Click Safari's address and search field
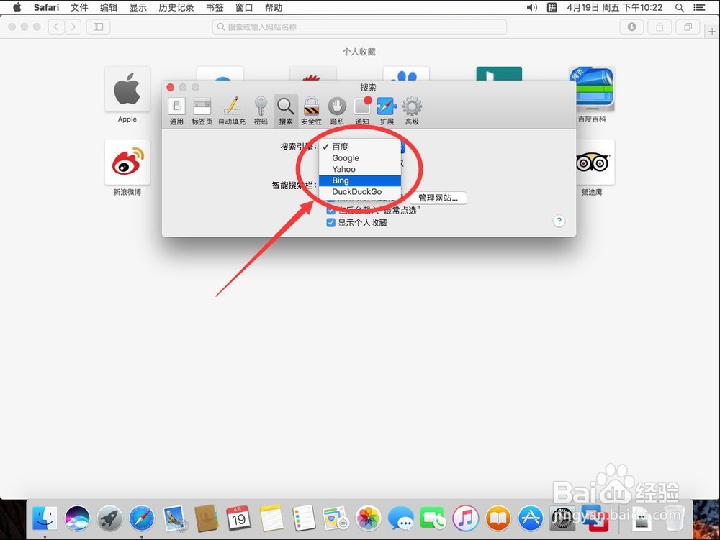Image resolution: width=720 pixels, height=540 pixels. click(x=359, y=27)
